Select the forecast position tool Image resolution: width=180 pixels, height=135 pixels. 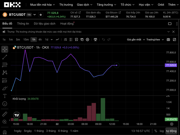pos(5,80)
